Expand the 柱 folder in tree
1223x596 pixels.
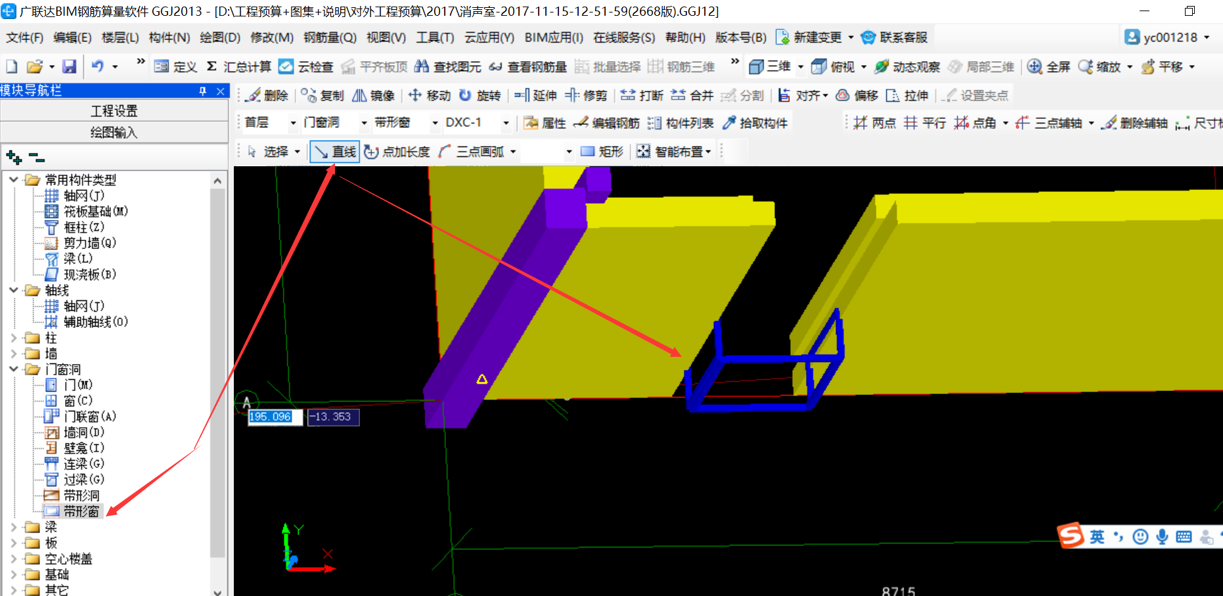pos(14,338)
